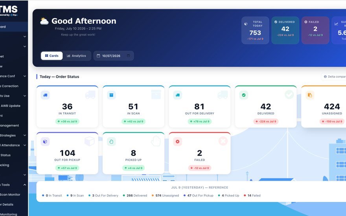
Task: Open the In Transit 36 card
Action: pyautogui.click(x=67, y=106)
